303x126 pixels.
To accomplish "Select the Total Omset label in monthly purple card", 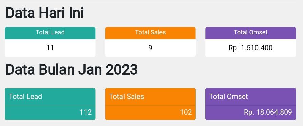I will point(228,96).
